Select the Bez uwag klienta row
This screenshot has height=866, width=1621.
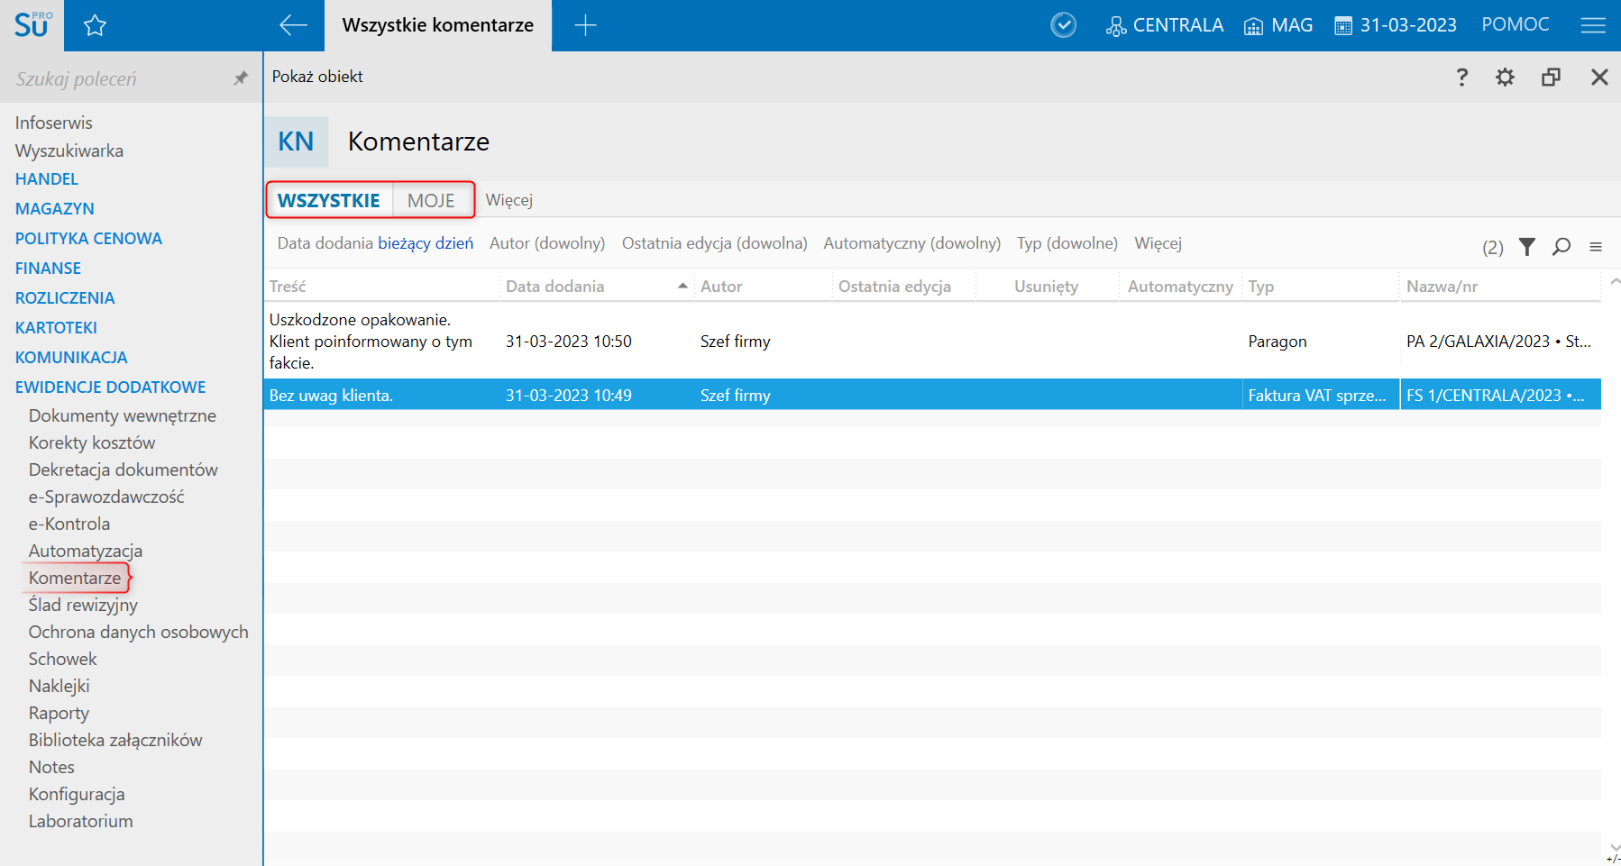(932, 395)
